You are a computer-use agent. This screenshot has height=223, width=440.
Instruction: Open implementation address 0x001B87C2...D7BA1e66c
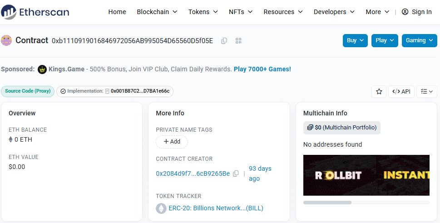pos(140,91)
